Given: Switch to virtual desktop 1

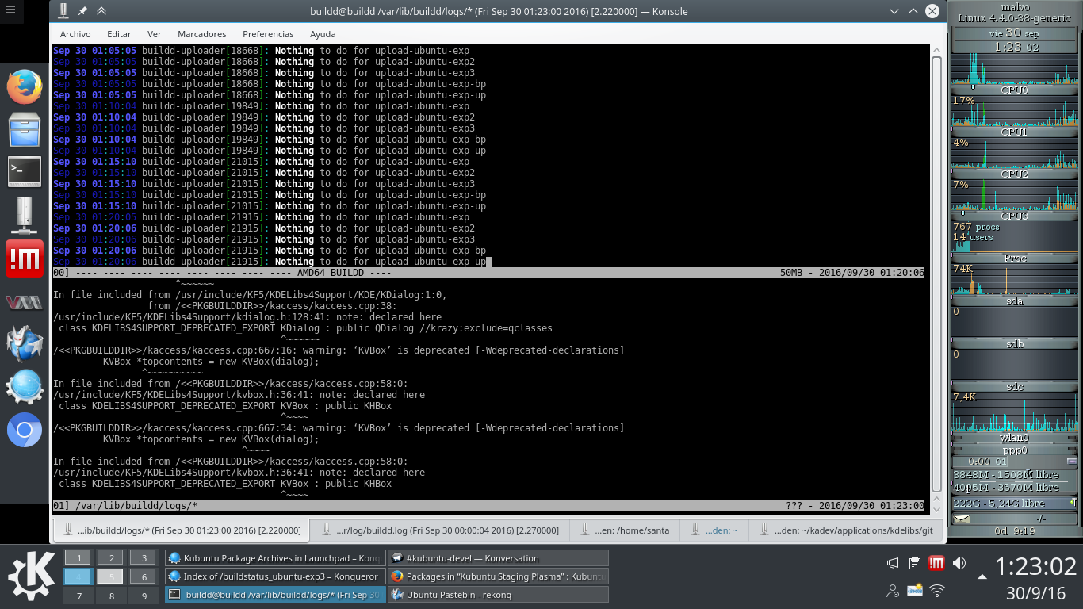Looking at the screenshot, I should pos(78,557).
